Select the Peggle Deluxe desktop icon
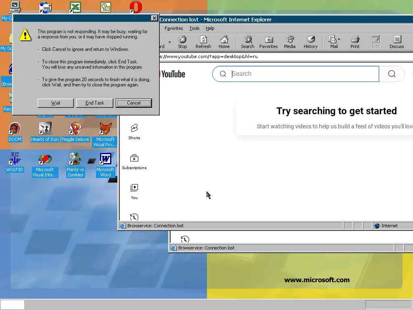Screen dimensions: 413x310 click(x=75, y=132)
